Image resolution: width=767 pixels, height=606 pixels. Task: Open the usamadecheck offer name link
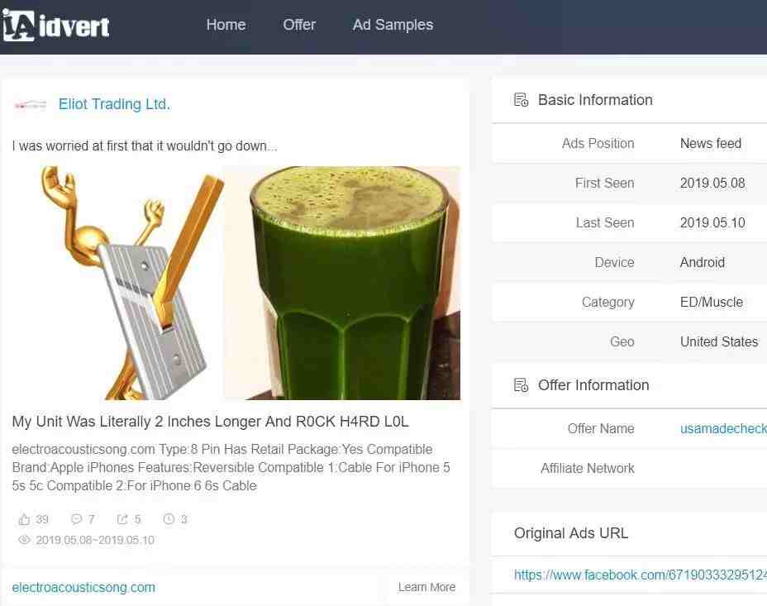(x=723, y=428)
